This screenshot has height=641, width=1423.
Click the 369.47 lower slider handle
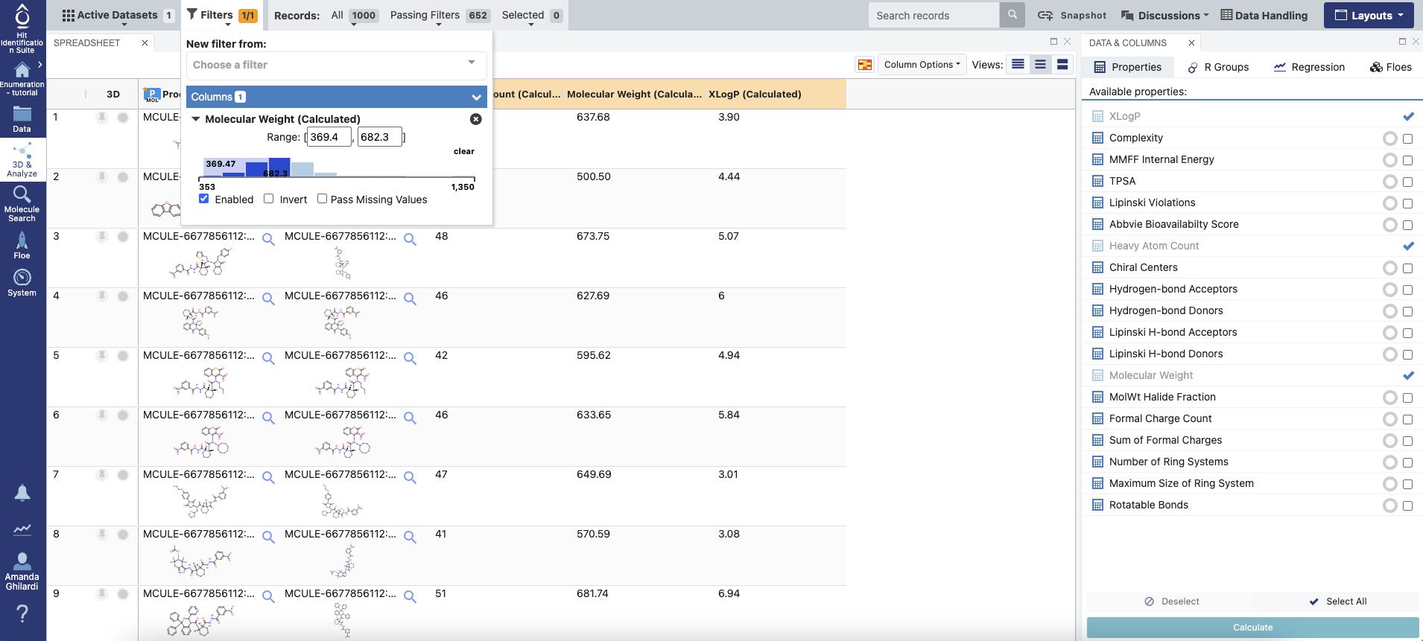pyautogui.click(x=221, y=164)
